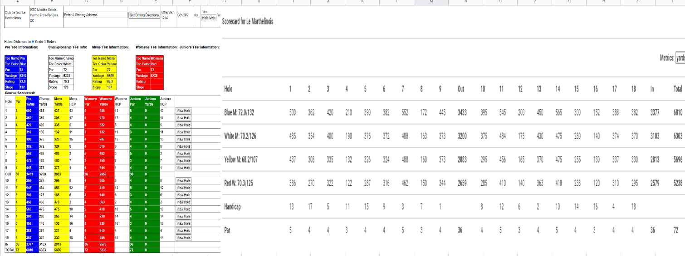This screenshot has height=256, width=685.
Task: Open the Metrics yards dropdown
Action: 680,58
